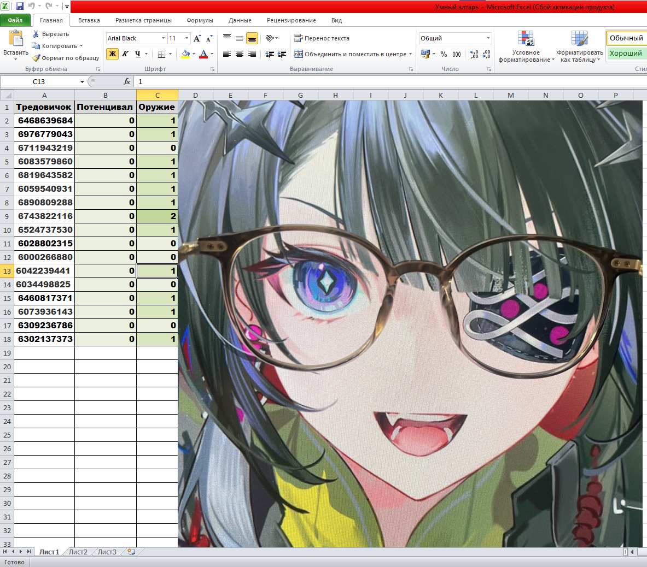Open the Файл tab
The height and width of the screenshot is (567, 647).
[x=15, y=20]
